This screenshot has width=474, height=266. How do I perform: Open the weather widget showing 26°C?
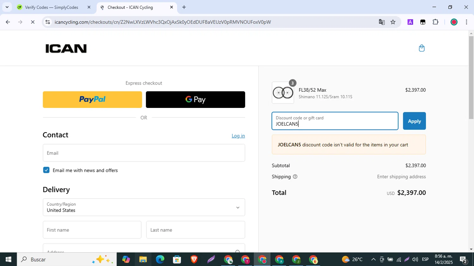[352, 259]
